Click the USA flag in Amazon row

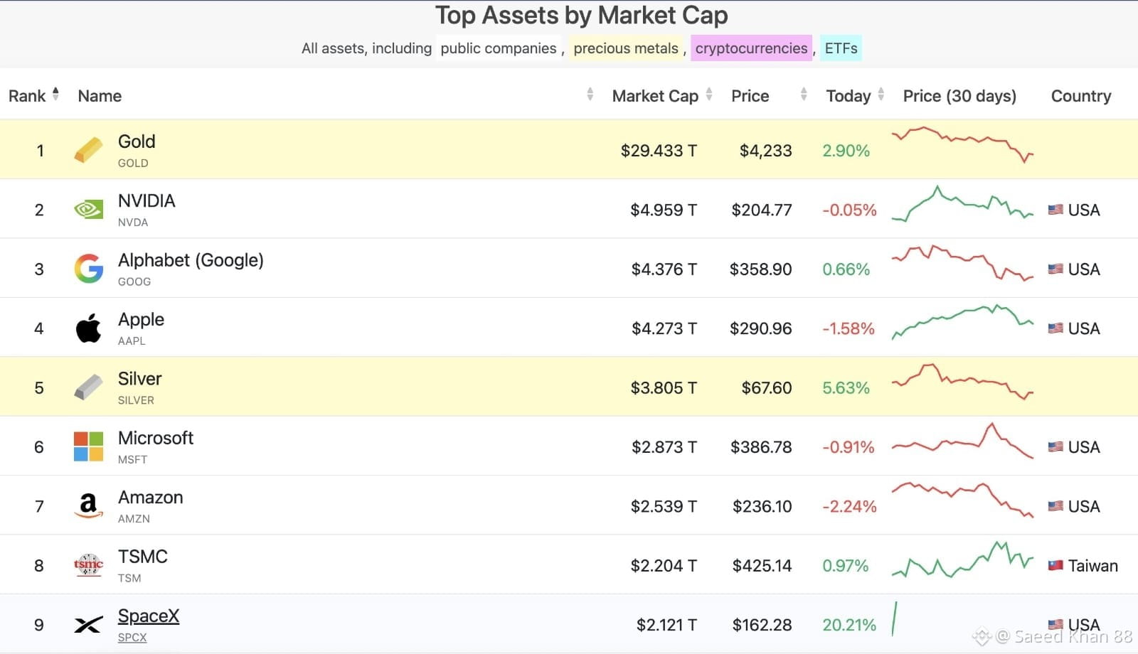tap(1055, 506)
